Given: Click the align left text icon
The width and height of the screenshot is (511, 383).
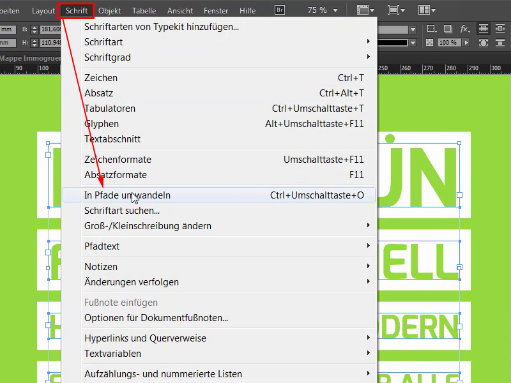Looking at the screenshot, I should coord(484,29).
